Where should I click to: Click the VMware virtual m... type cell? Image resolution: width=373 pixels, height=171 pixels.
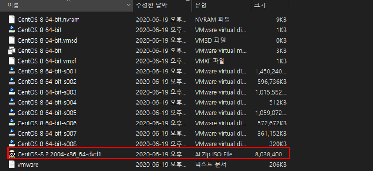click(x=221, y=51)
